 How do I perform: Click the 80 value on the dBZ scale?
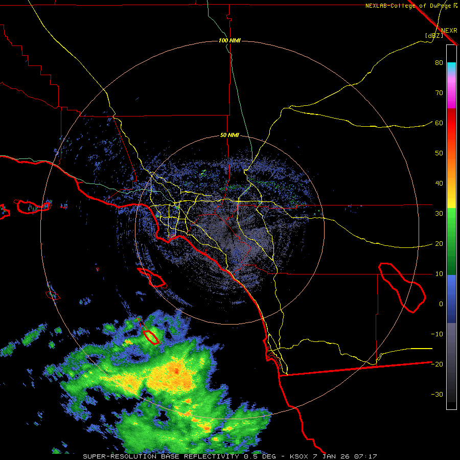coord(439,63)
